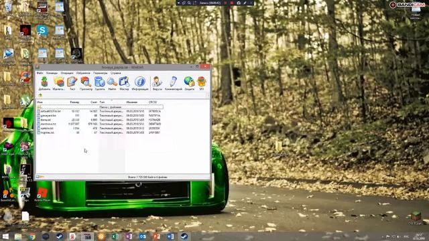The width and height of the screenshot is (429, 241).
Task: Click the Найти (Find) toolbar icon
Action: pyautogui.click(x=112, y=83)
